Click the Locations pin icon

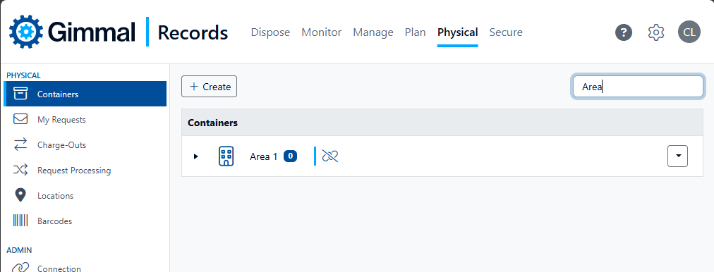click(x=20, y=196)
